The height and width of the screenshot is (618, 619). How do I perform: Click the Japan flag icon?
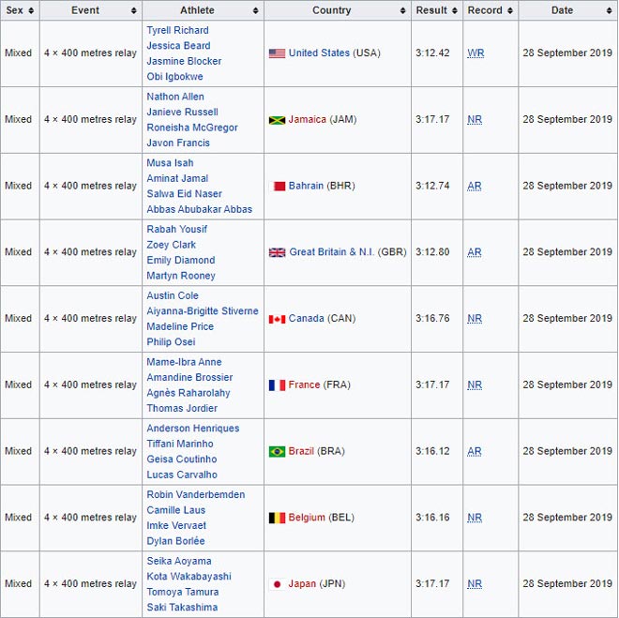(277, 584)
